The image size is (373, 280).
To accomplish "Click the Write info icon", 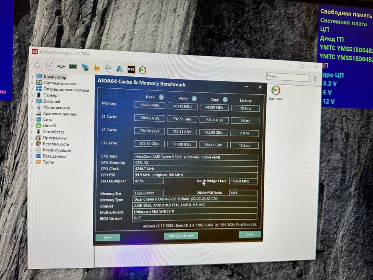I will [194, 98].
